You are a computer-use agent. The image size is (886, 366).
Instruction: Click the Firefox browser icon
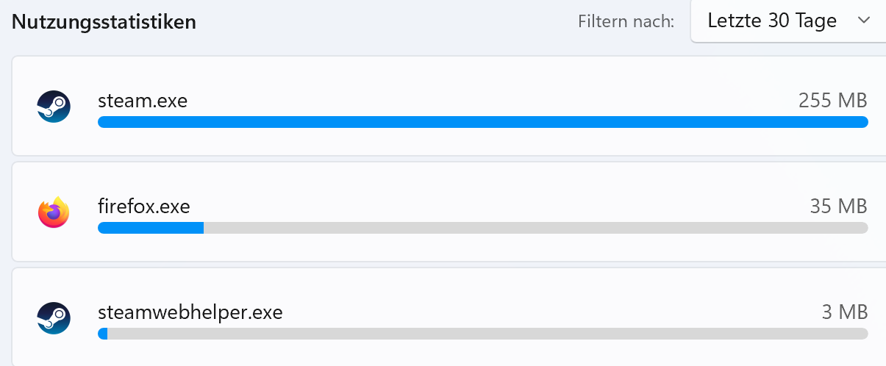(x=54, y=212)
